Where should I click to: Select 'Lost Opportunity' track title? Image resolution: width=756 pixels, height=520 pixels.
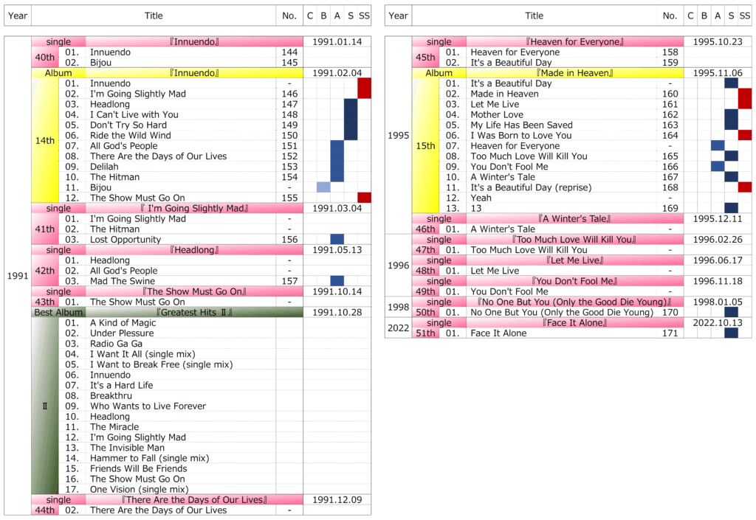126,240
